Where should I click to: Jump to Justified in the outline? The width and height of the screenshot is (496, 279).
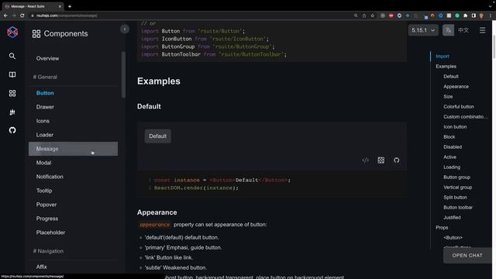[452, 218]
